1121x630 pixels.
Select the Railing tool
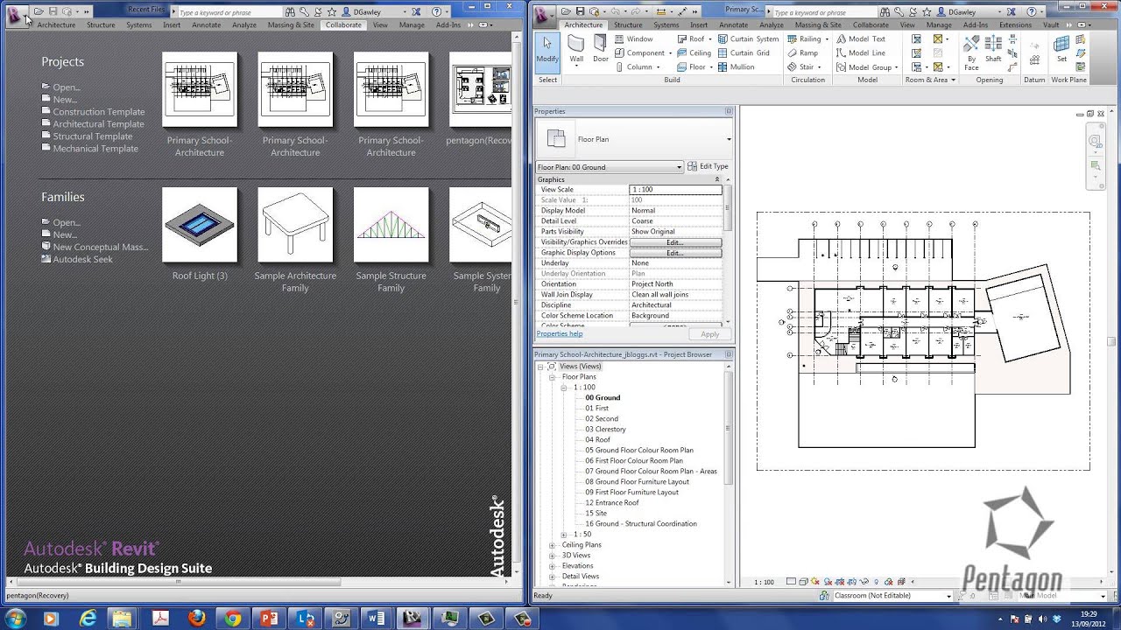[805, 39]
